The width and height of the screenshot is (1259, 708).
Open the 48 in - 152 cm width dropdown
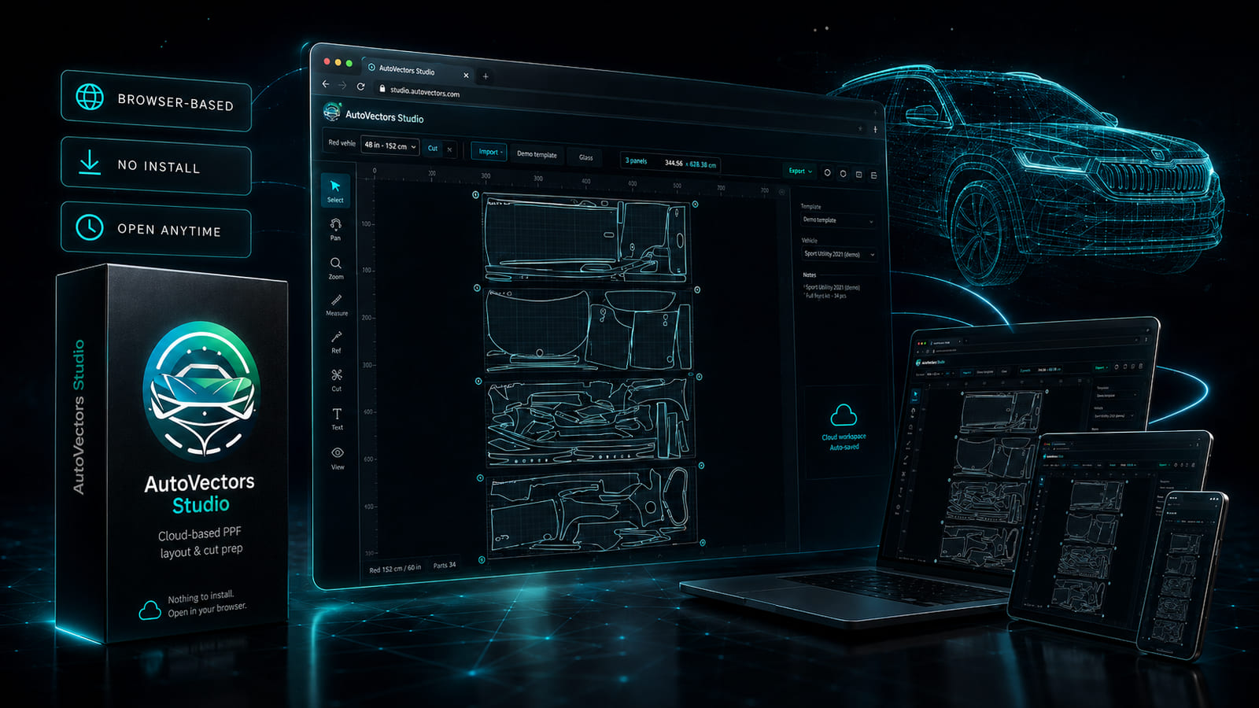tap(390, 146)
